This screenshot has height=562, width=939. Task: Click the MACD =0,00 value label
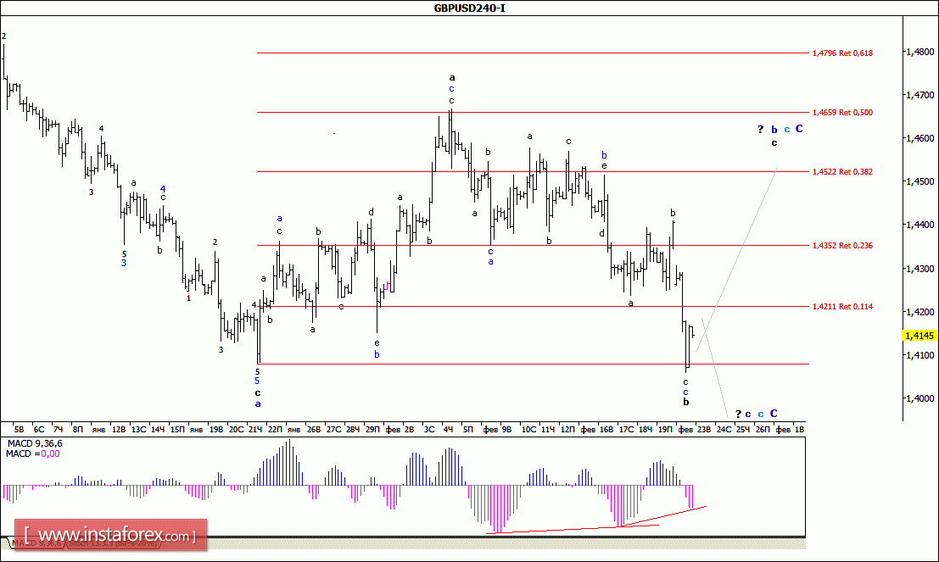click(x=33, y=454)
